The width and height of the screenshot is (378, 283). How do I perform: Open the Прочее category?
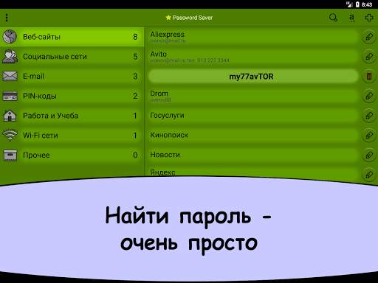click(72, 155)
